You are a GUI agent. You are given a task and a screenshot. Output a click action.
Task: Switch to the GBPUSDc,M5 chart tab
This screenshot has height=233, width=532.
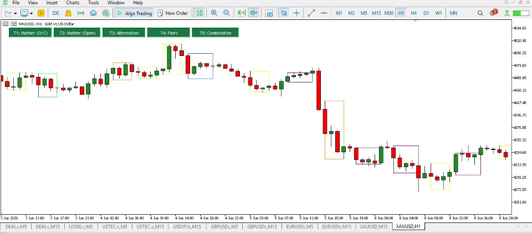point(224,226)
